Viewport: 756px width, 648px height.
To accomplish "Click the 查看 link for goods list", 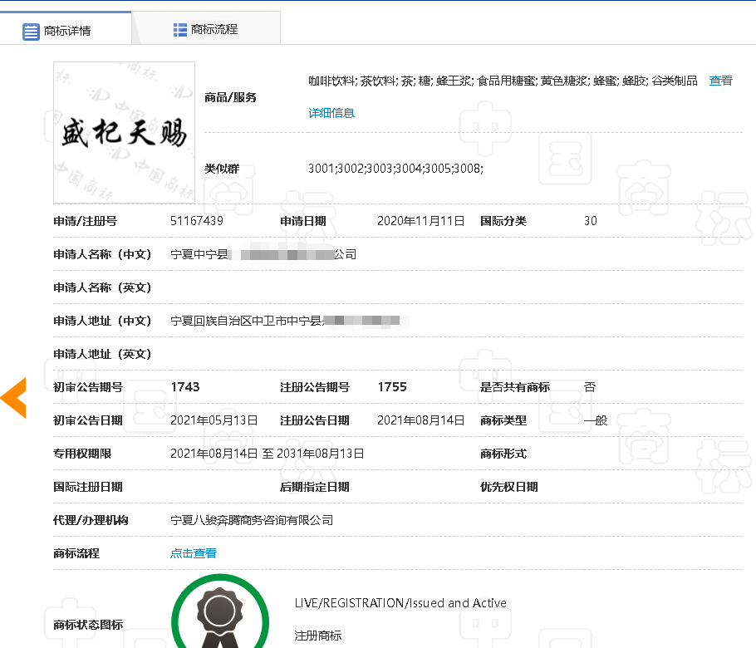I will 721,81.
